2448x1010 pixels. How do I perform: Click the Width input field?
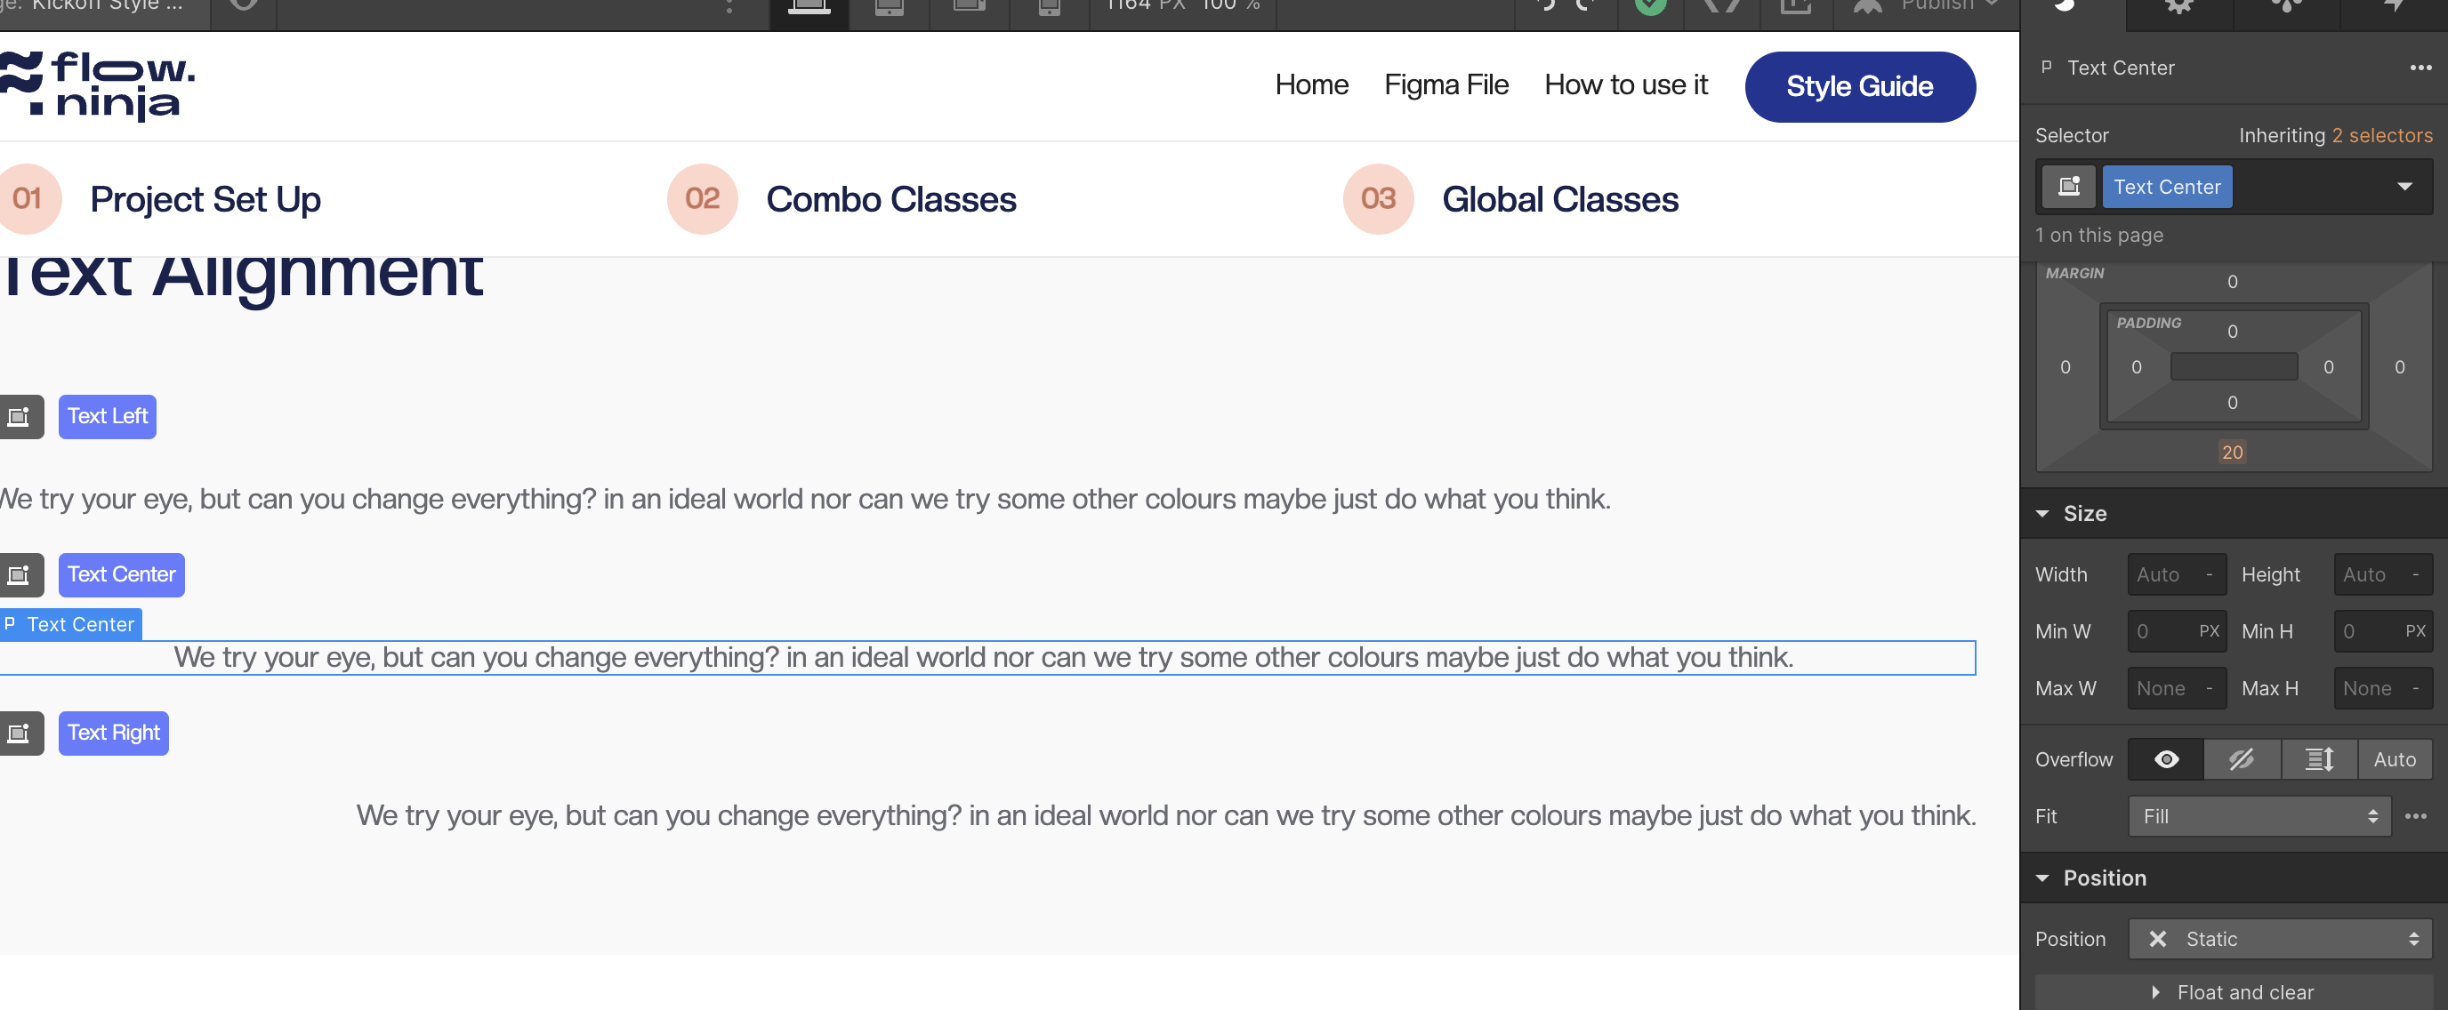(2176, 575)
